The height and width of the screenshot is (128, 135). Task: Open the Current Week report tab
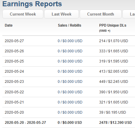23,14
